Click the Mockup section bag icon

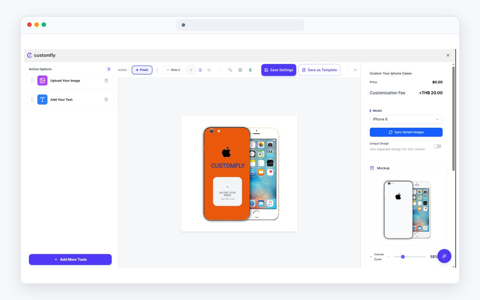coord(372,168)
